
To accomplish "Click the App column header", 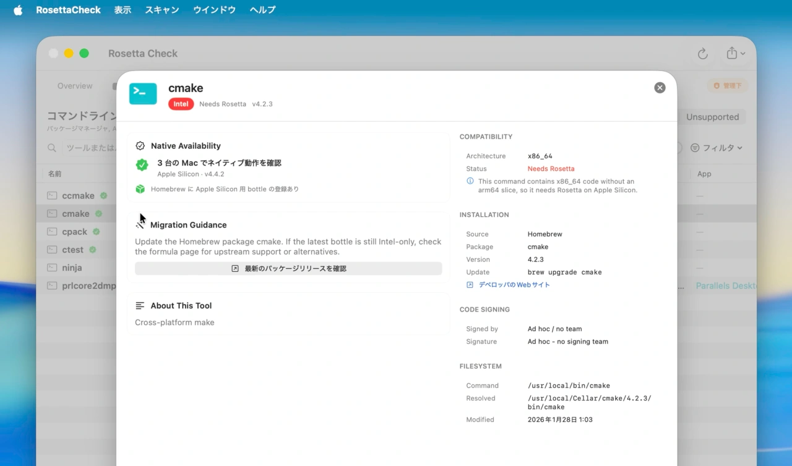I will 704,174.
